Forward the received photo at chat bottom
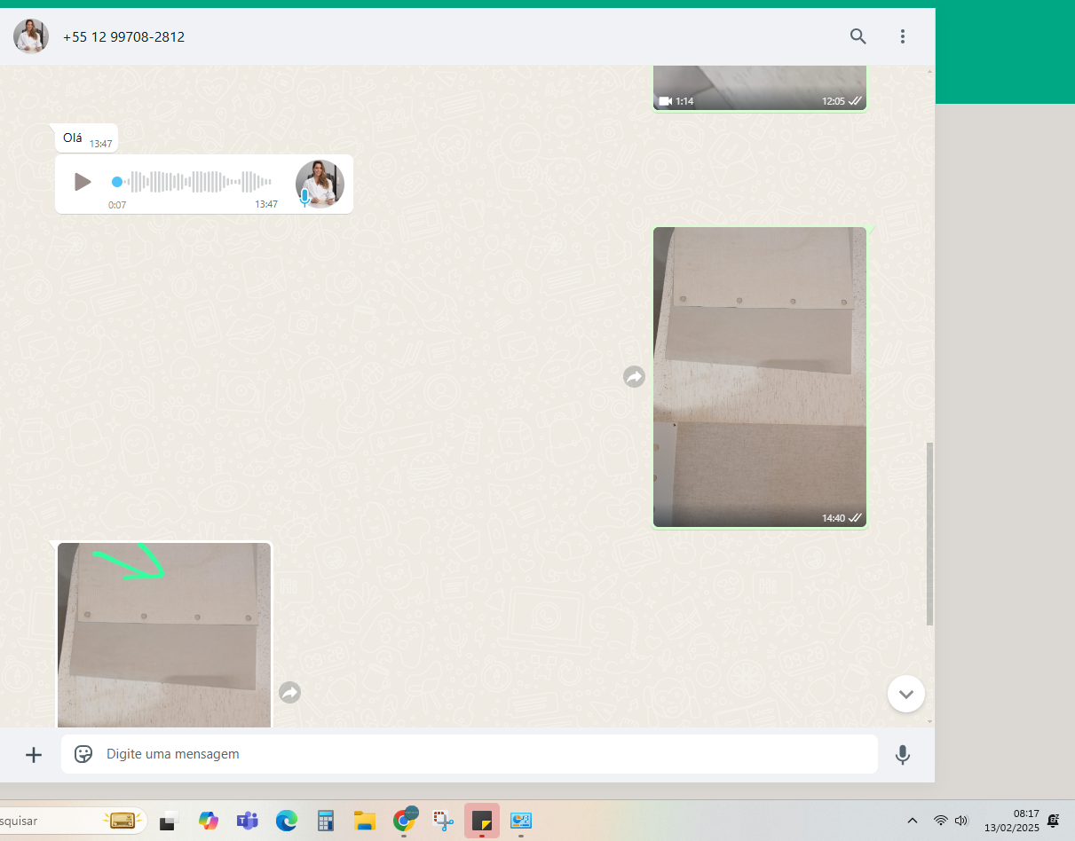1075x841 pixels. click(x=289, y=692)
